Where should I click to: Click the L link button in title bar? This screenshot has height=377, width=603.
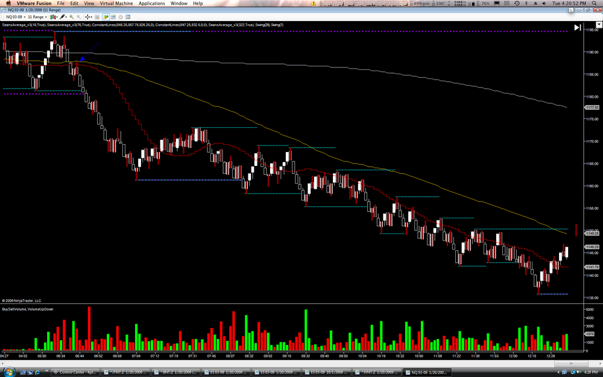571,10
